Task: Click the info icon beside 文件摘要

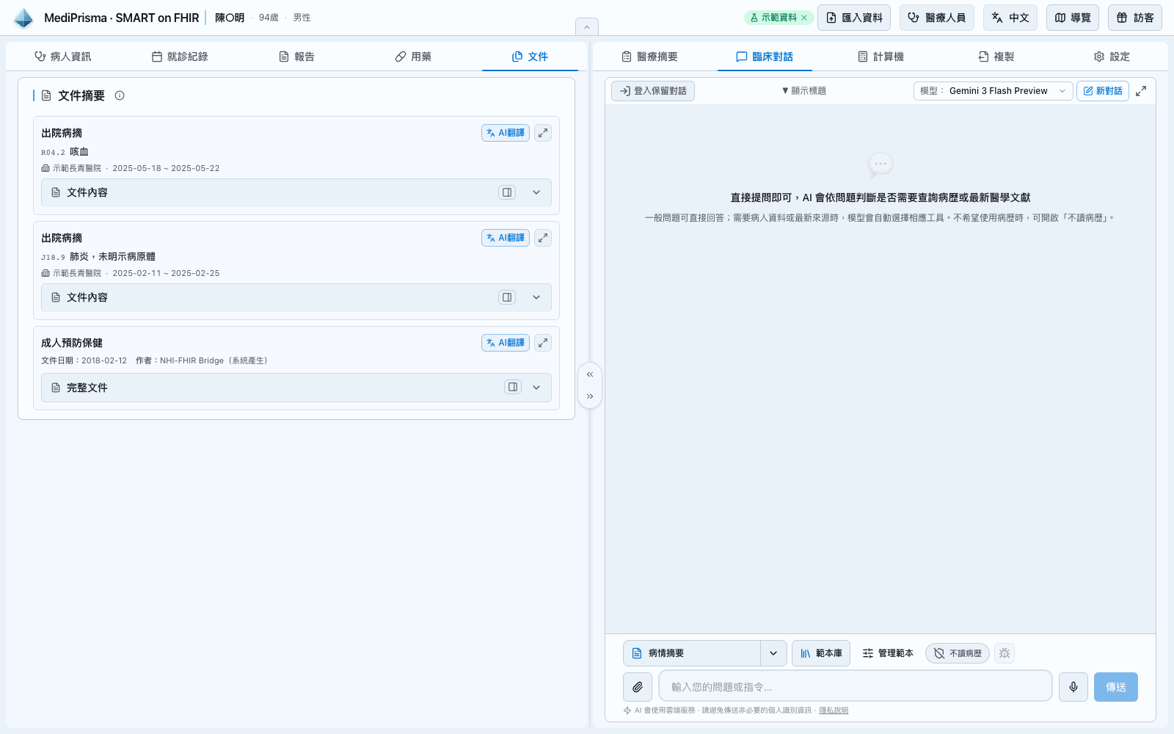Action: (120, 95)
